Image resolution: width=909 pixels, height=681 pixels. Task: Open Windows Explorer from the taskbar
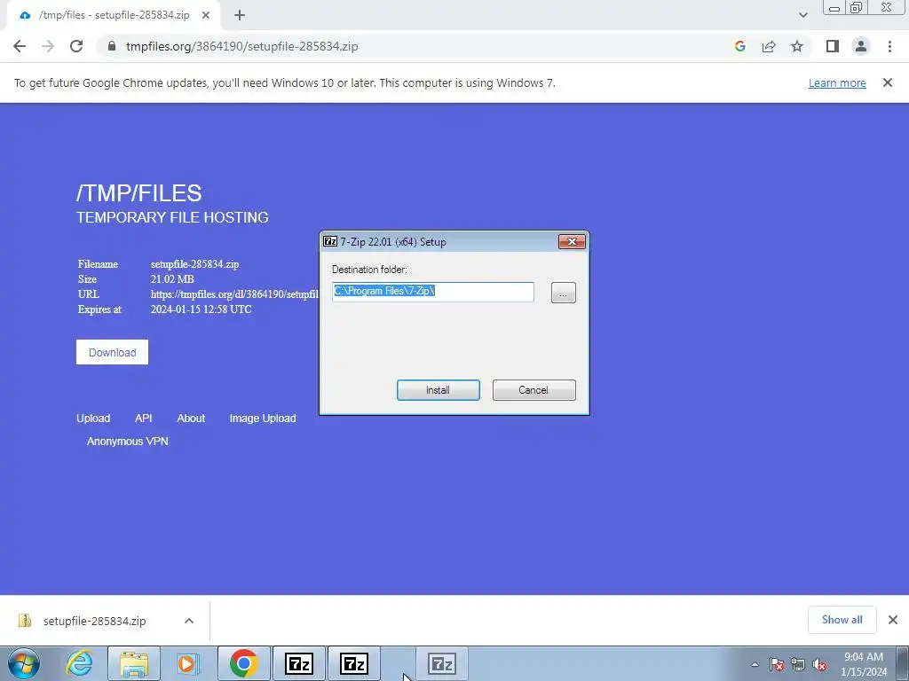click(134, 663)
